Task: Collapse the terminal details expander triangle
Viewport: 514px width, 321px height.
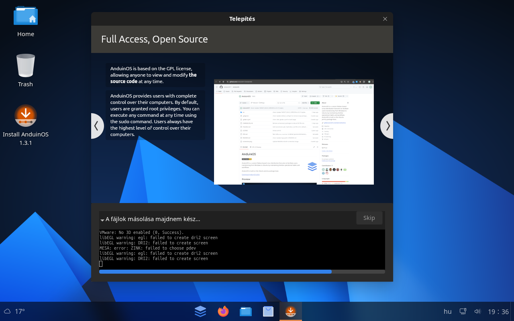Action: (102, 220)
